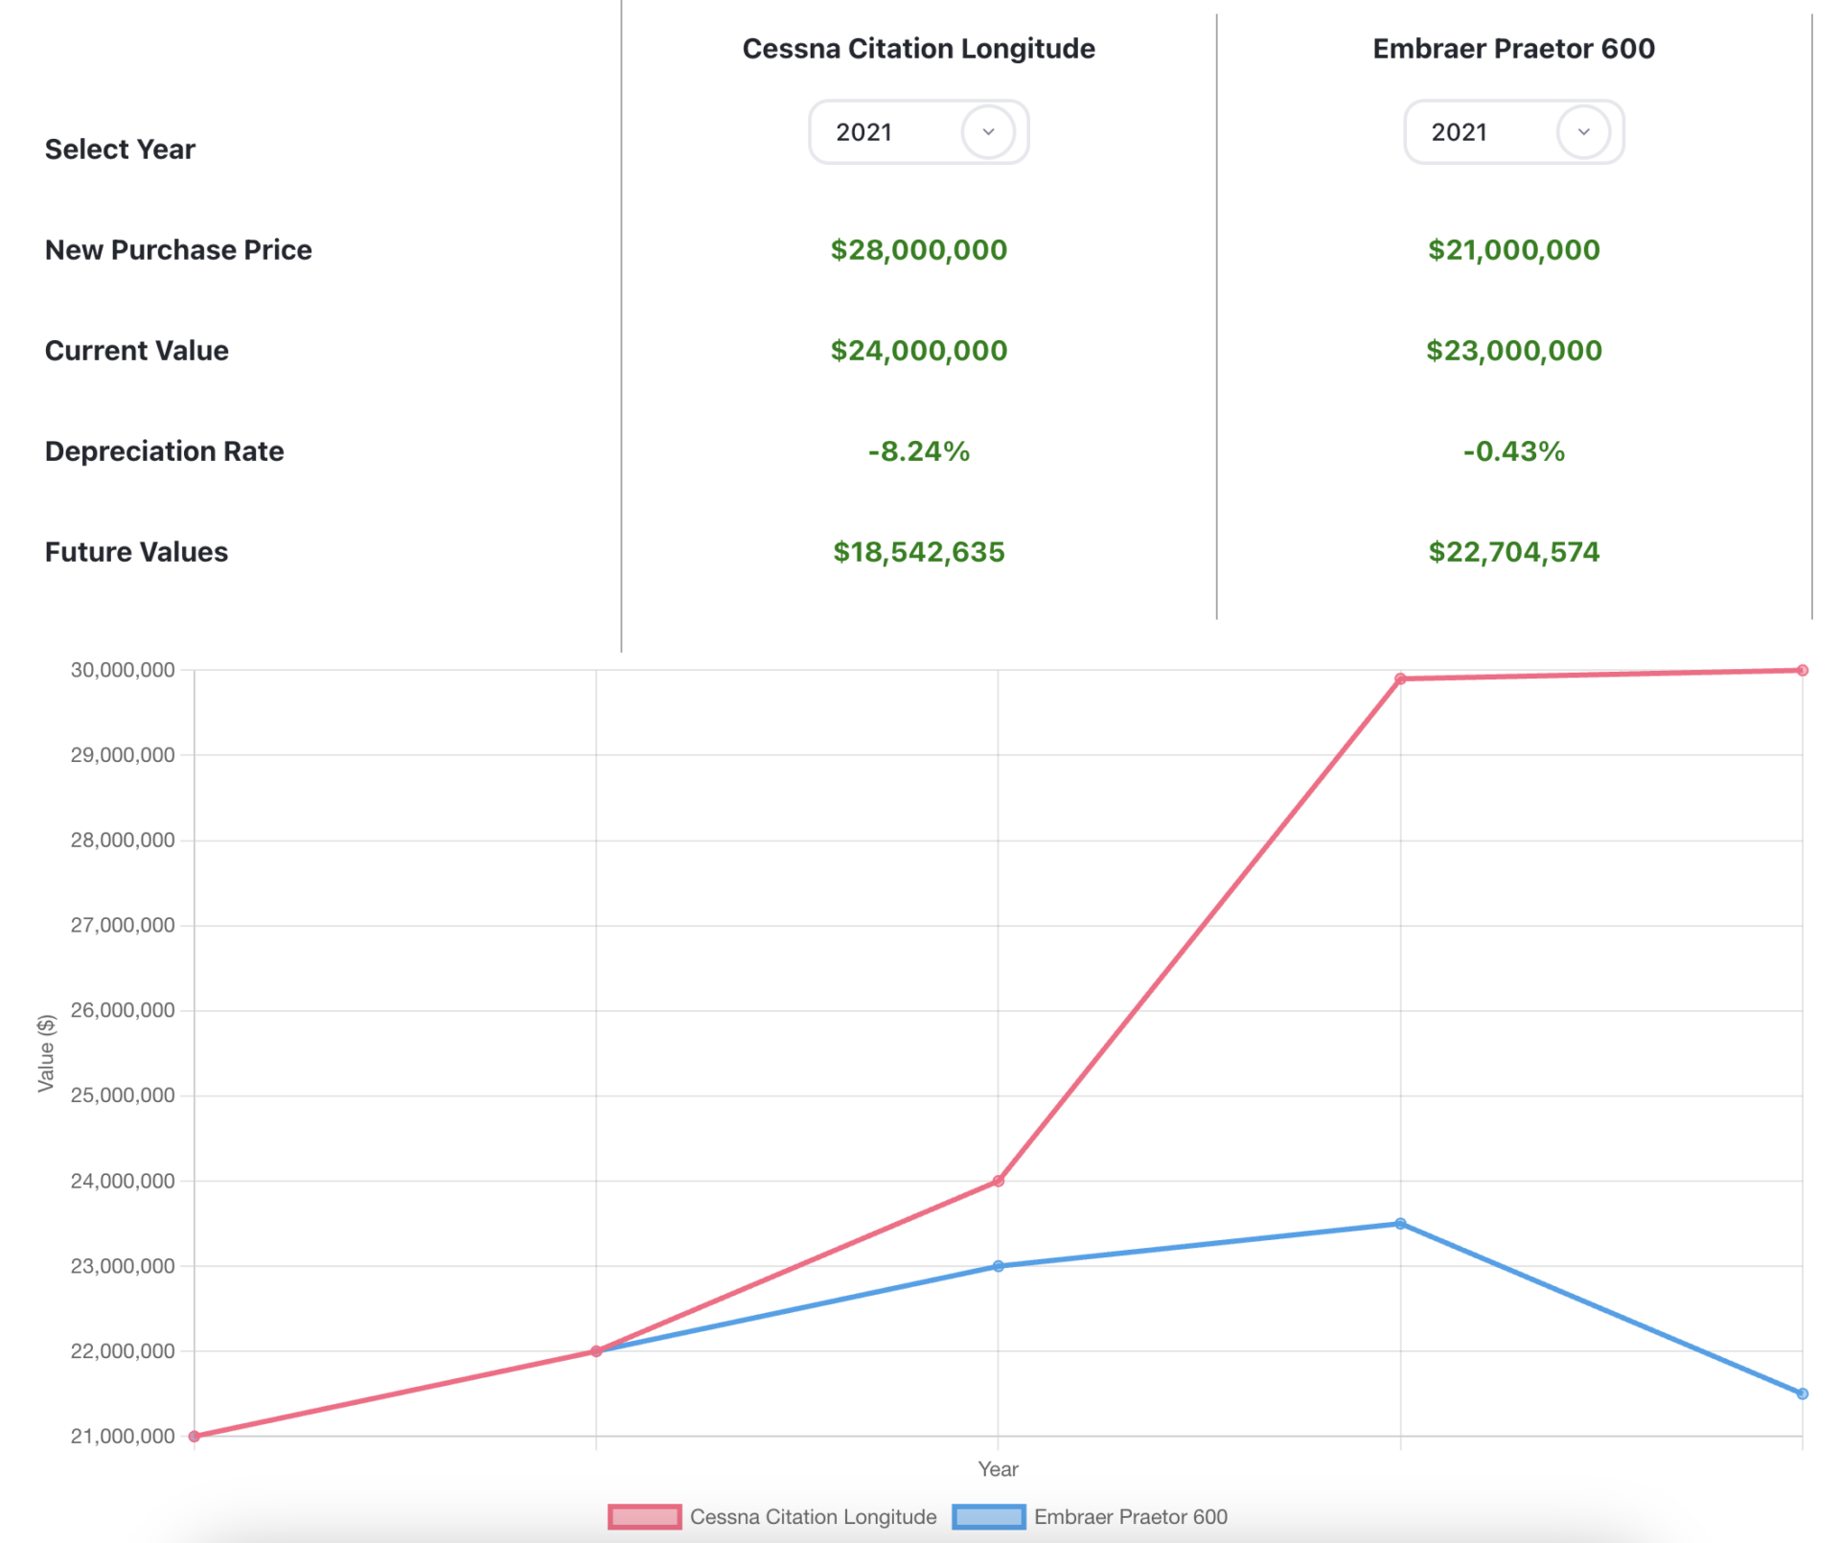This screenshot has width=1840, height=1543.
Task: Select the Cessna future value $18,542,635
Action: (918, 552)
